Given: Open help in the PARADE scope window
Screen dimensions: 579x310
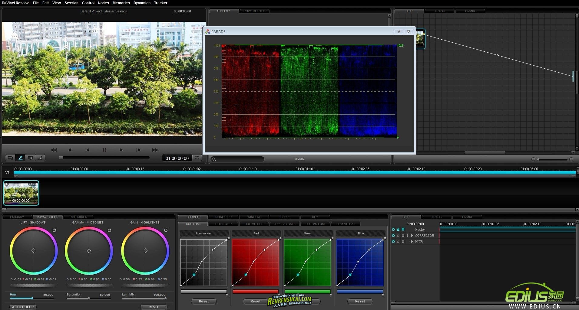Looking at the screenshot, I should point(399,31).
